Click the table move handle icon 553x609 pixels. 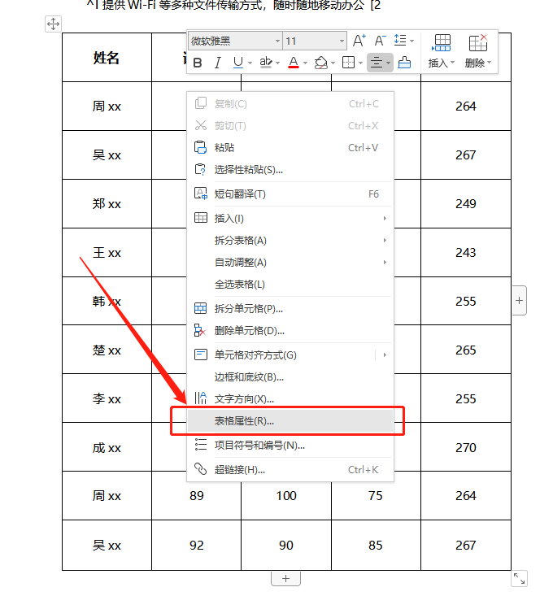coord(53,24)
